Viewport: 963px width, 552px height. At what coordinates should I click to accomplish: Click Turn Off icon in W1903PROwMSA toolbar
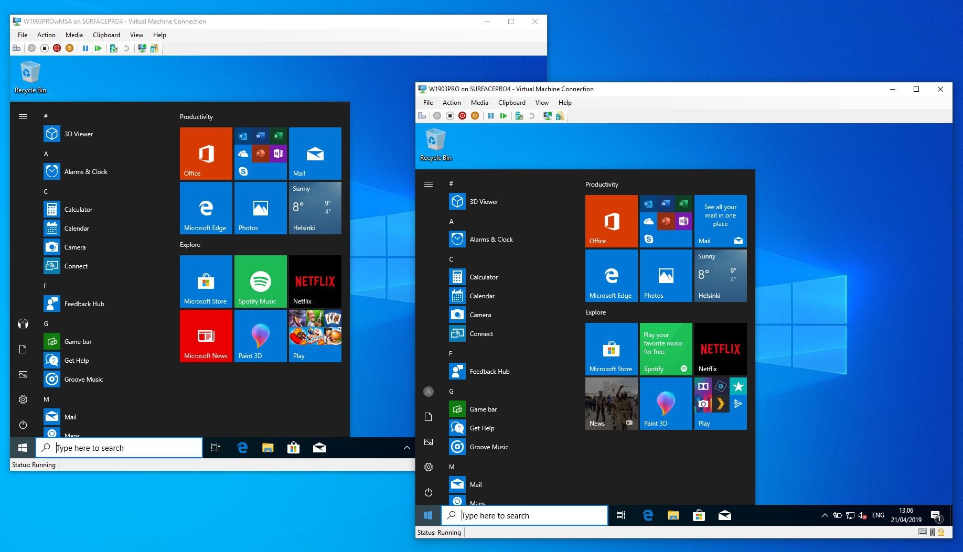[x=44, y=48]
